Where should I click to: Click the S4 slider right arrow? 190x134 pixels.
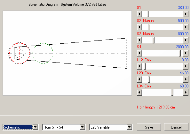point(186,53)
